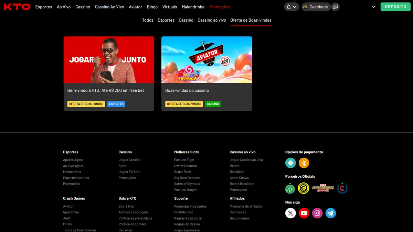413x232 pixels.
Task: Open the Instagram social icon
Action: (x=317, y=213)
